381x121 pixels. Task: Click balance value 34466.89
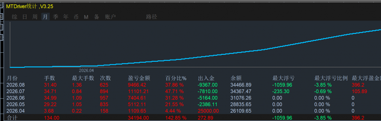(241, 85)
